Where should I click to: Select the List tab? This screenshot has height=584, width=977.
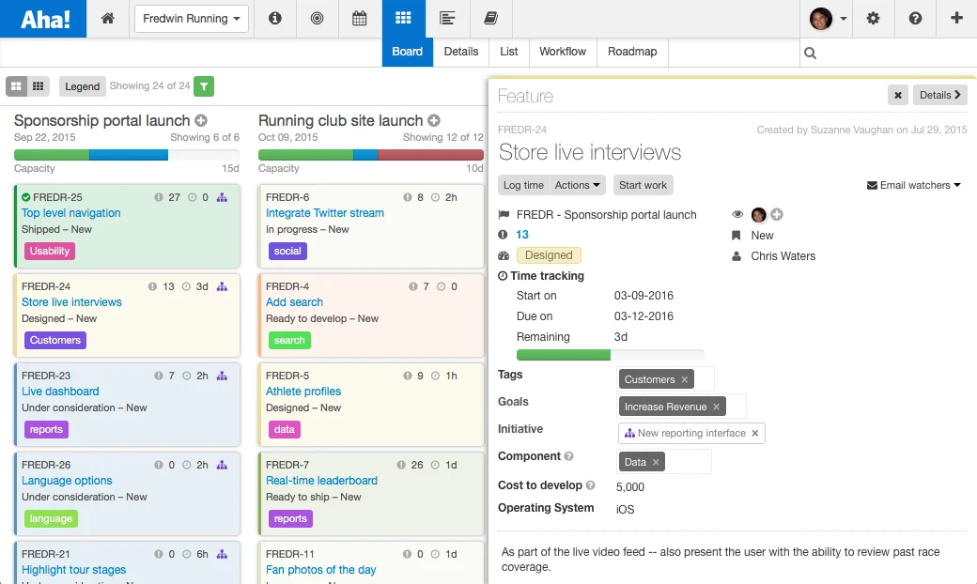point(509,52)
